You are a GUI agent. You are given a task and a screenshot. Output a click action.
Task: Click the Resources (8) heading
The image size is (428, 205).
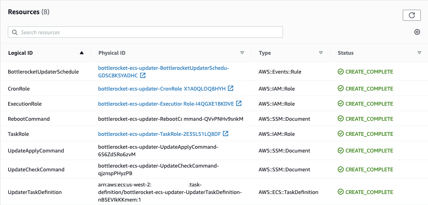click(x=29, y=12)
